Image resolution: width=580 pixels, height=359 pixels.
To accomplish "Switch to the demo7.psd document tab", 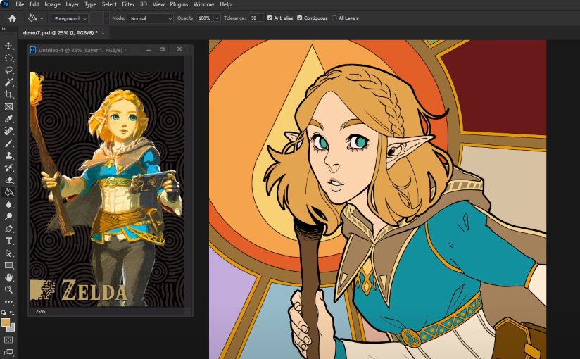I will pos(60,33).
